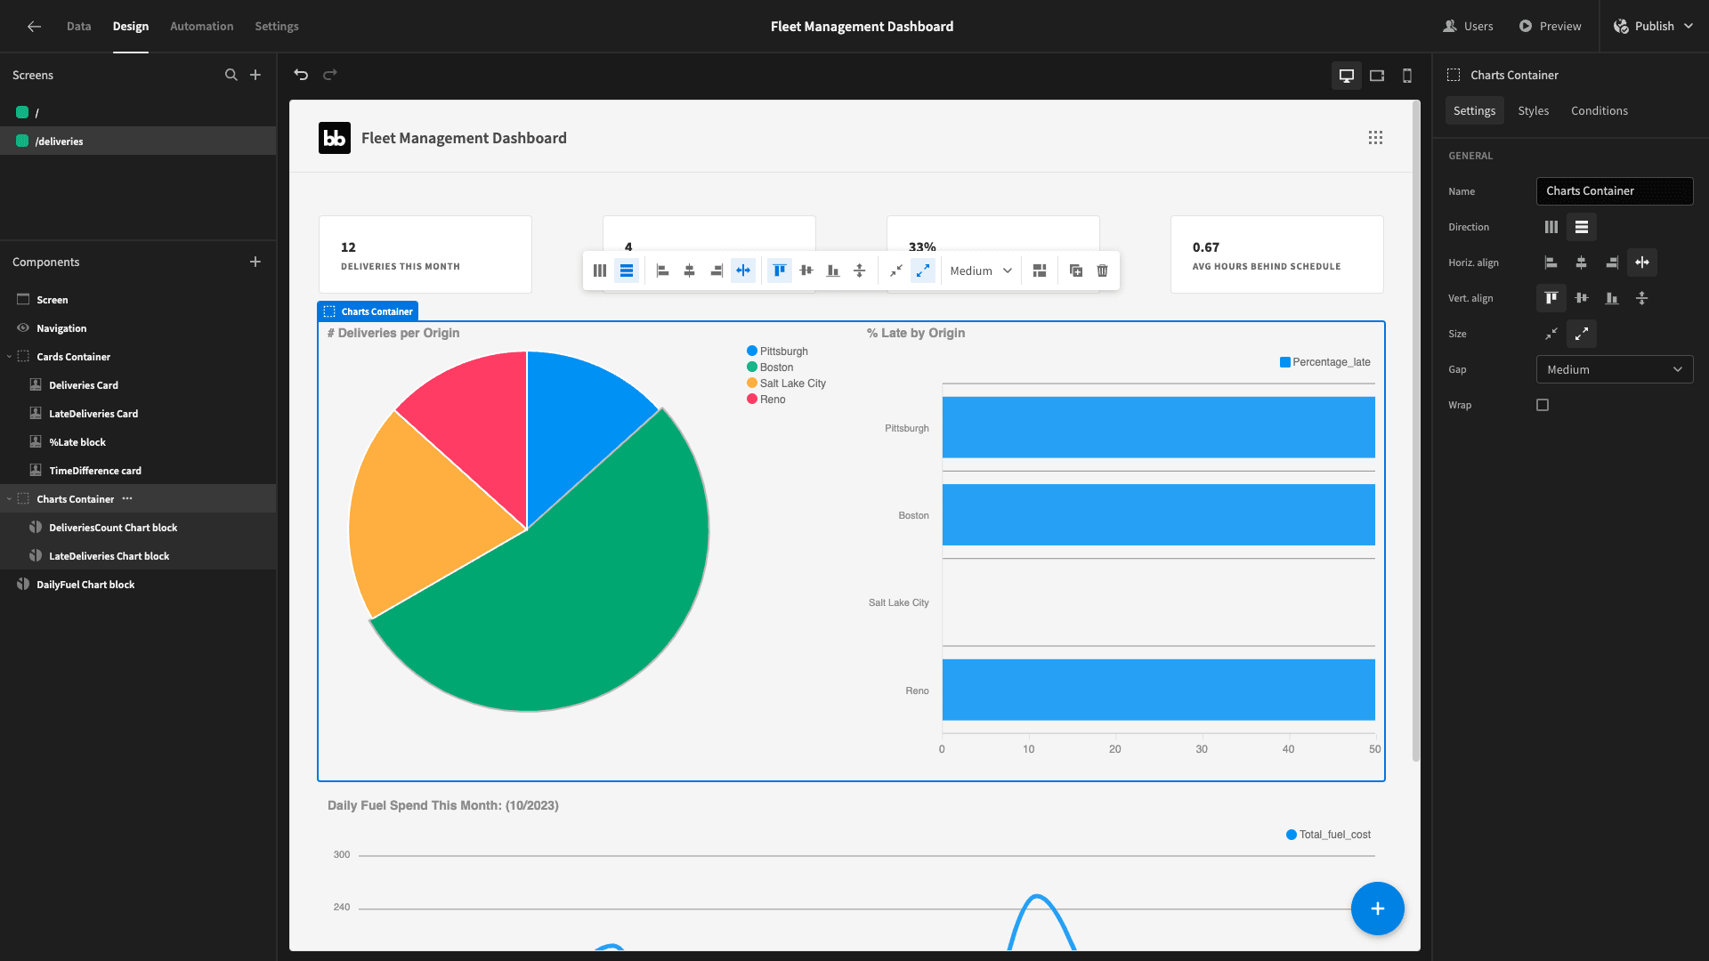Enable the Wrap checkbox
Screen dimensions: 1709x961
click(x=1543, y=405)
